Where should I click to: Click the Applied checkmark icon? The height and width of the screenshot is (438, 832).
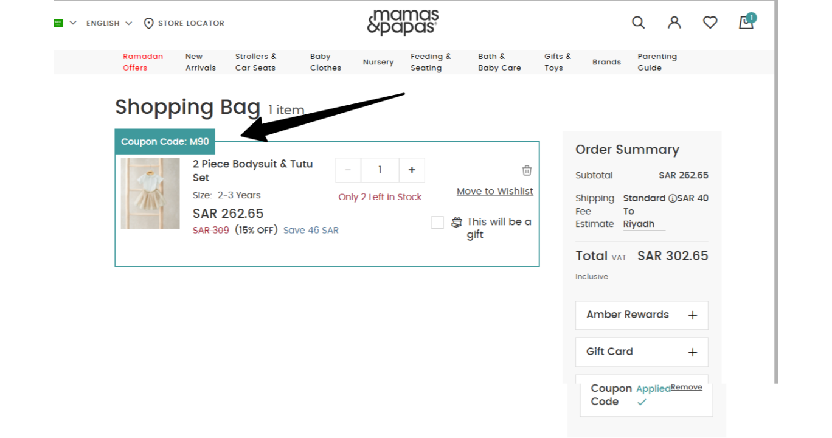(642, 402)
